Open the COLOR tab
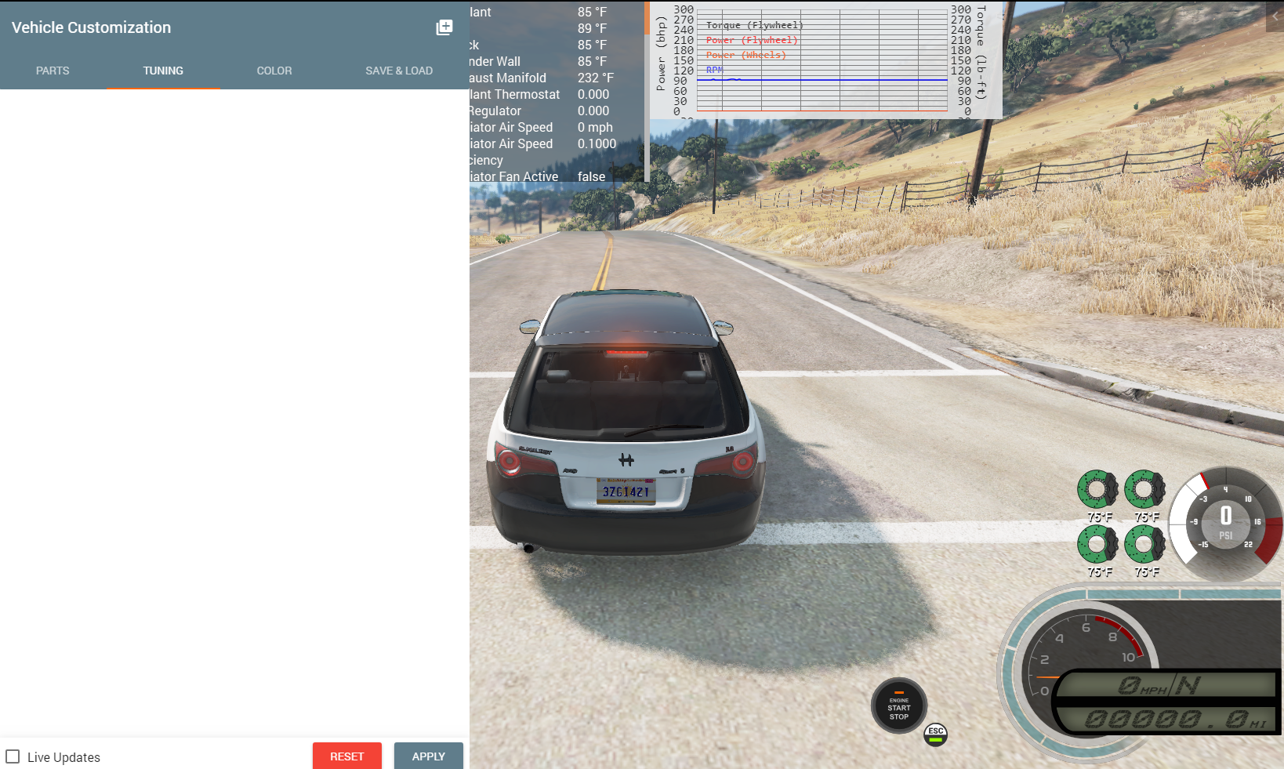Viewport: 1284px width, 769px height. pyautogui.click(x=274, y=71)
